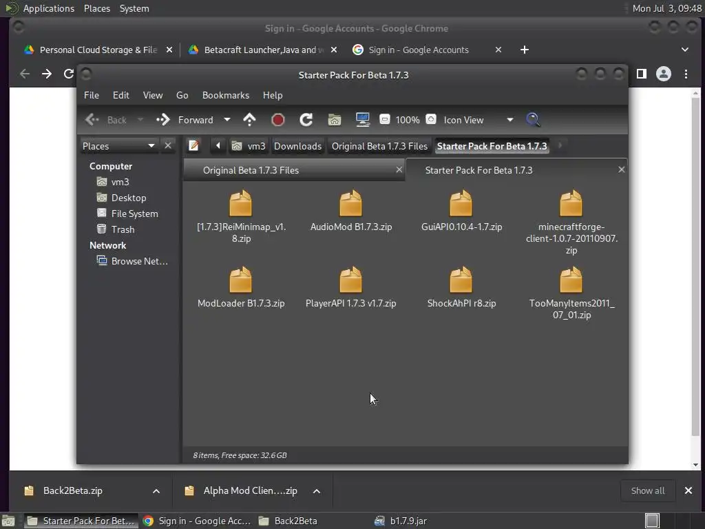
Task: Open the Edit menu
Action: 121,95
